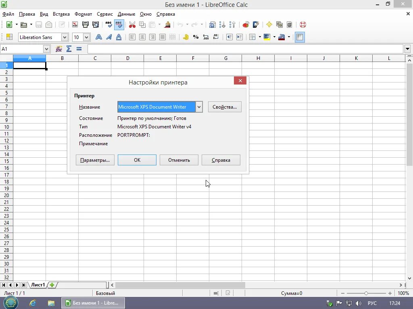Click the Hyperlink icon
Image resolution: width=413 pixels, height=309 pixels.
click(212, 25)
